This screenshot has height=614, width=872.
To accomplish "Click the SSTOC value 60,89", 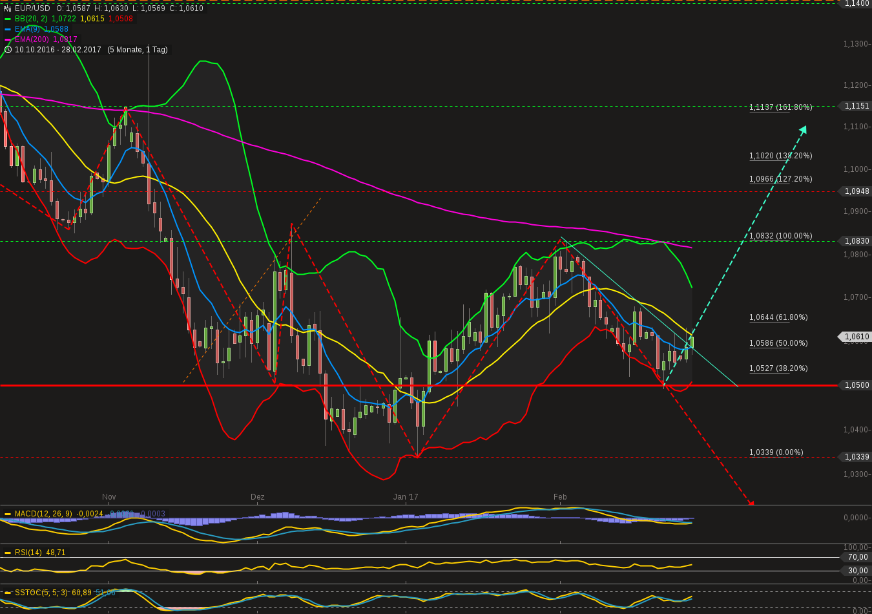I will click(x=82, y=592).
